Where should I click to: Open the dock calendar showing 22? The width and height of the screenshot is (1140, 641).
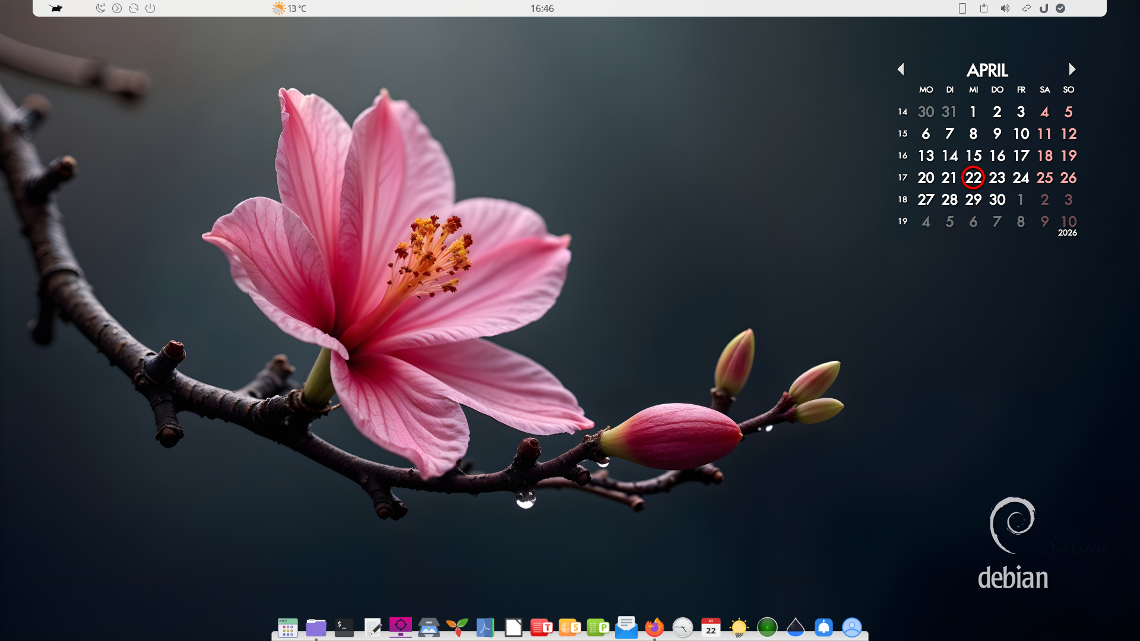click(x=711, y=627)
